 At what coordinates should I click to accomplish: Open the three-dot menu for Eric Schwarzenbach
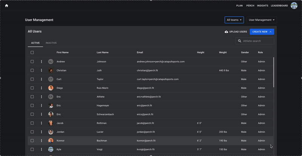[42, 114]
